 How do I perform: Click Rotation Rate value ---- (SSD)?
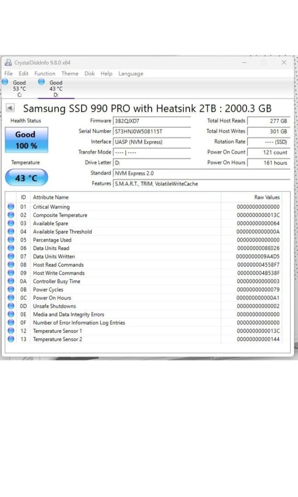[269, 142]
